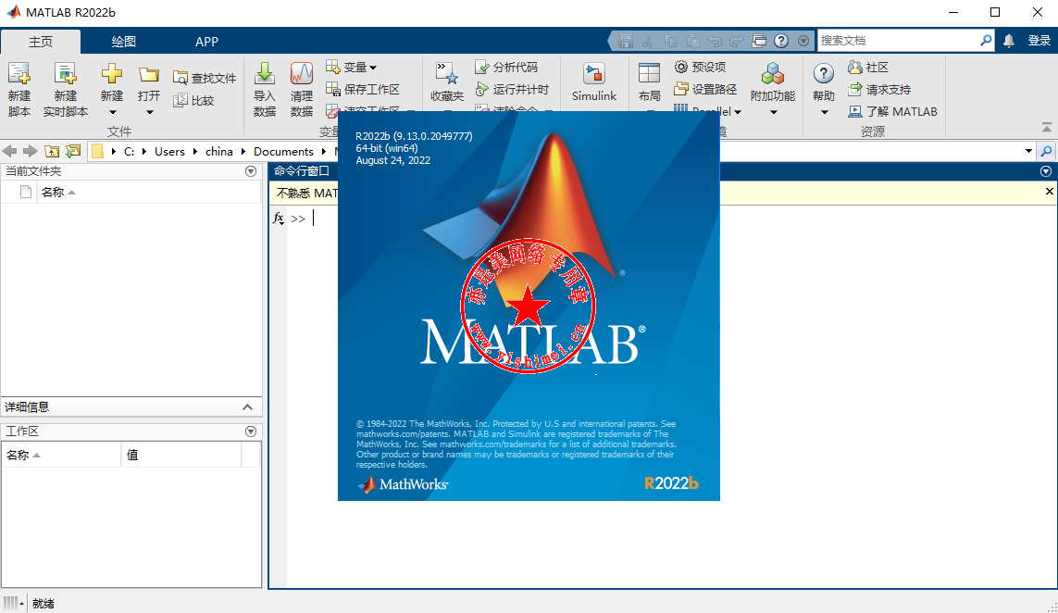1058x613 pixels.
Task: Click Set Path (设置路径)
Action: tap(705, 89)
